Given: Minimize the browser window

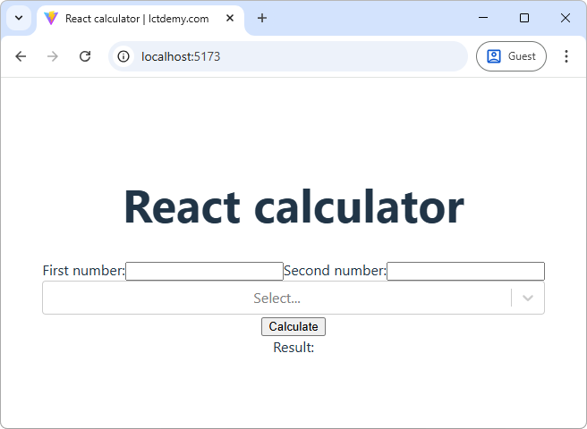Looking at the screenshot, I should (483, 18).
